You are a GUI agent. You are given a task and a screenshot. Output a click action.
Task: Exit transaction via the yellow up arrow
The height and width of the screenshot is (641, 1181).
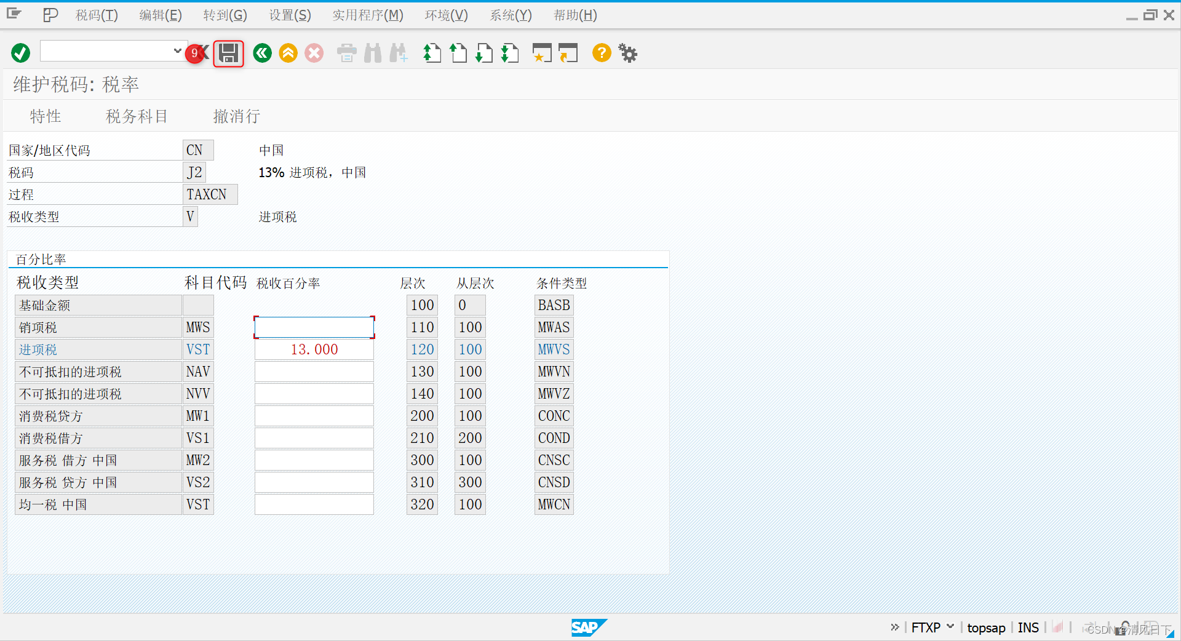pyautogui.click(x=288, y=53)
